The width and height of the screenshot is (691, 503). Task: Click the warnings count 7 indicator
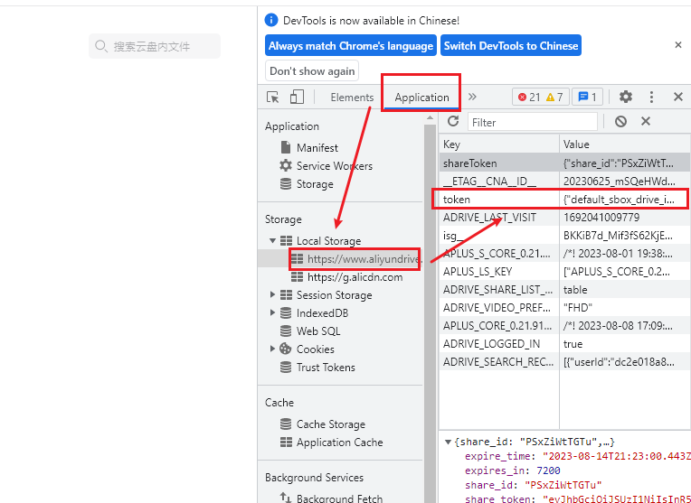[x=554, y=97]
